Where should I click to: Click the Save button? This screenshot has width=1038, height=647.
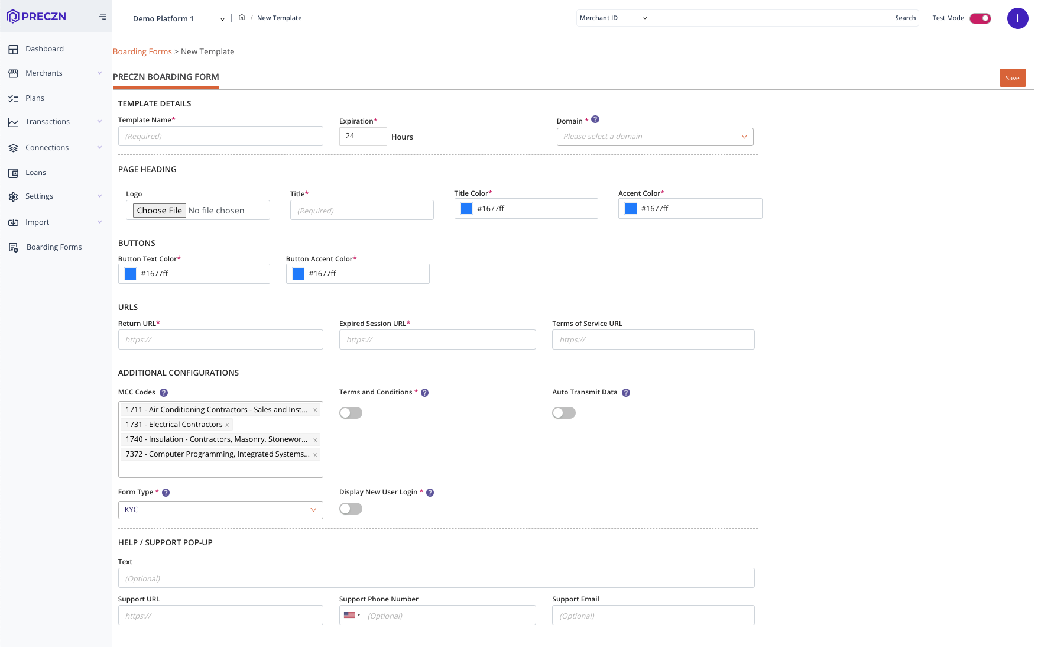coord(1012,78)
